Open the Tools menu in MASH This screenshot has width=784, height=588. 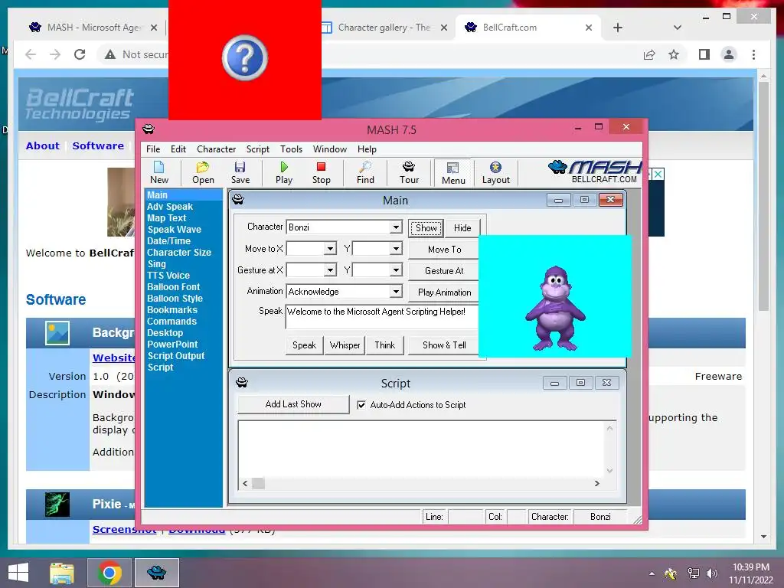pos(291,149)
